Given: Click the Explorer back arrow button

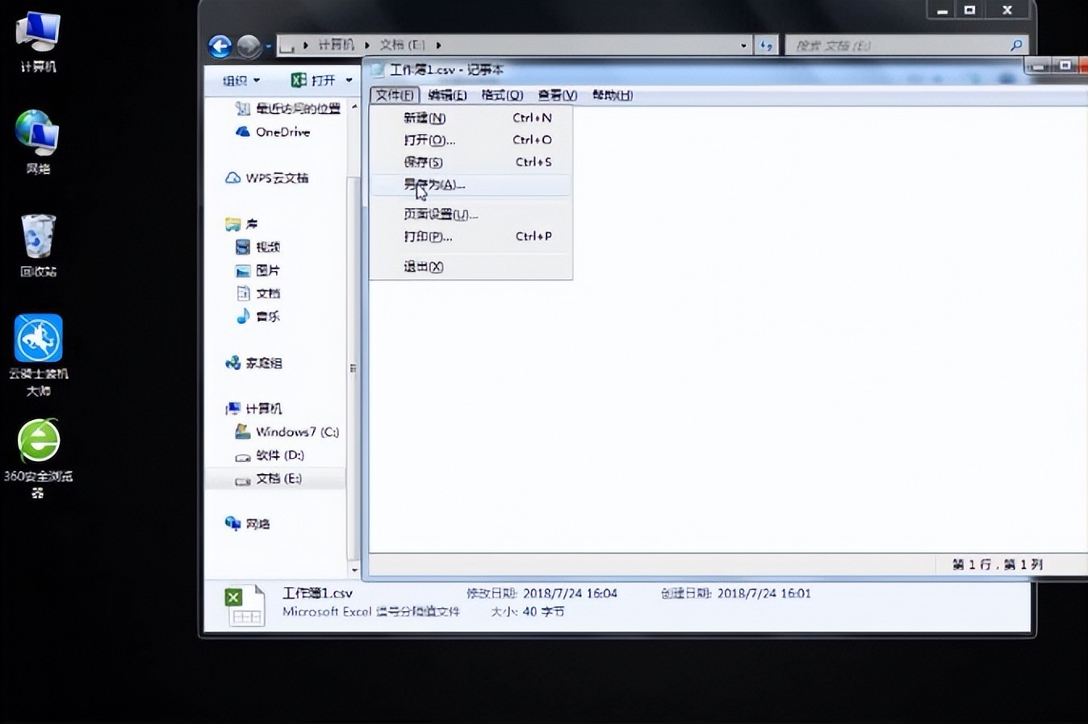Looking at the screenshot, I should (220, 46).
